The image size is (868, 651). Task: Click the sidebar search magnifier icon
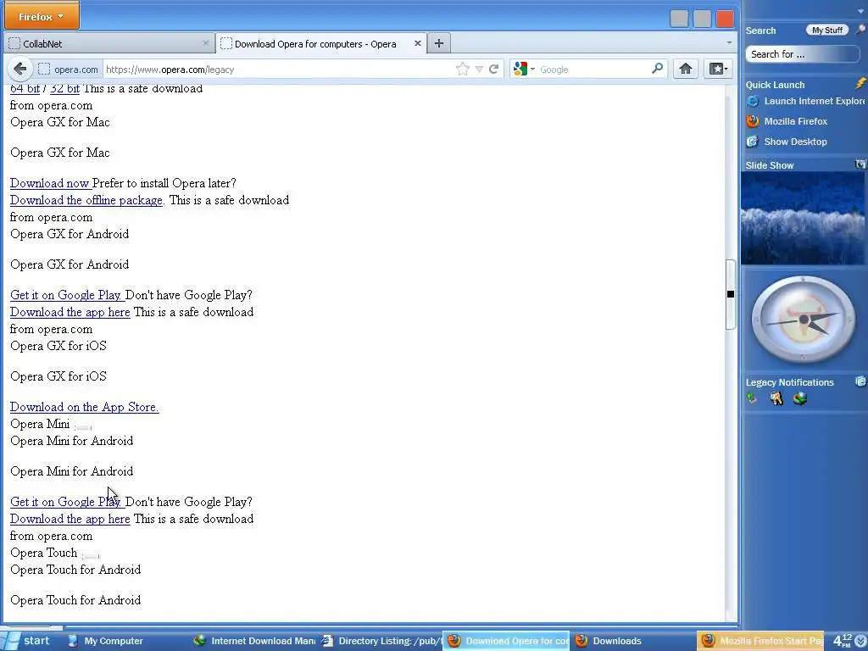pos(861,30)
